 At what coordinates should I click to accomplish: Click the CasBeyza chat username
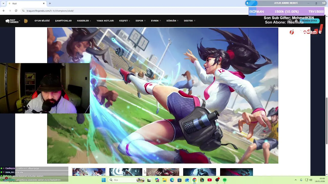(x=10, y=168)
